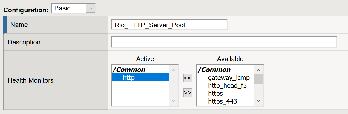Click the Available list scrollbar thumb
The width and height of the screenshot is (348, 114).
pos(259,79)
